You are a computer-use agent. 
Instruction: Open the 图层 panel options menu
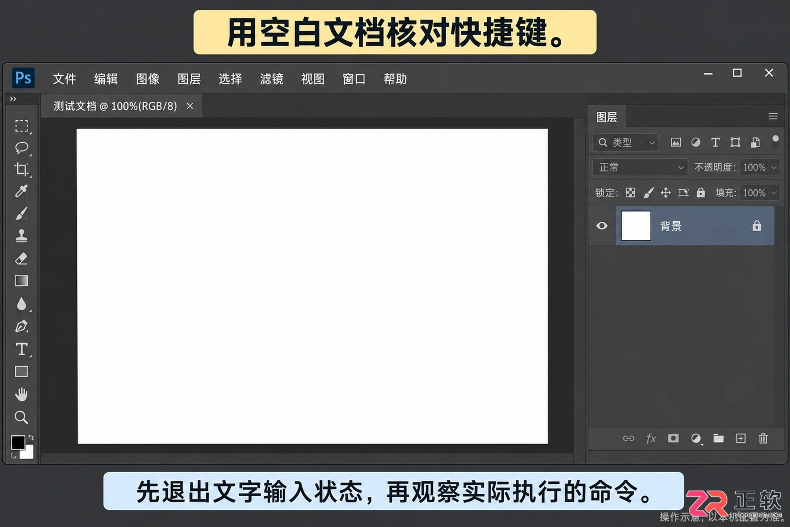(773, 116)
